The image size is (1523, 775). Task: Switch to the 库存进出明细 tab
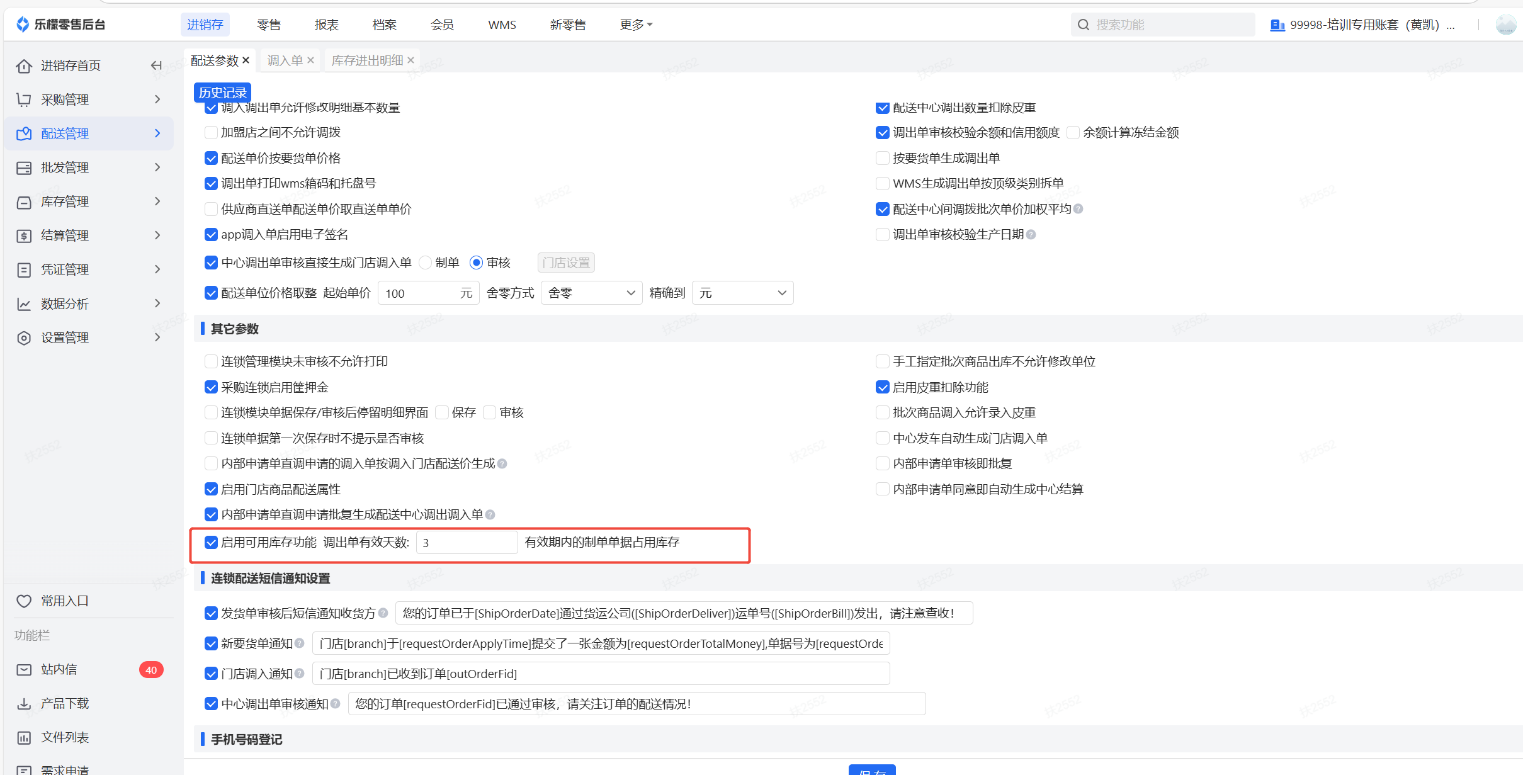click(367, 60)
